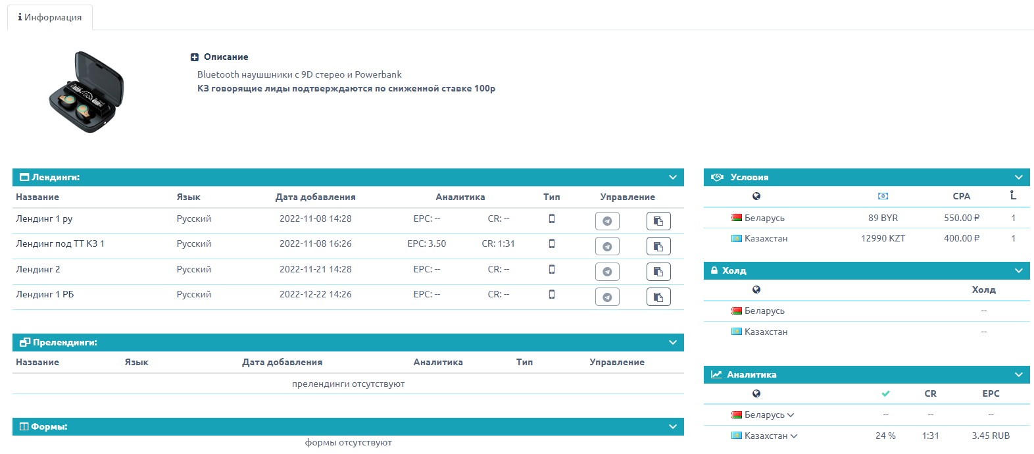Screen dimensions: 1034x454
Task: Click Telegram icon for Лендинг 2
Action: tap(606, 272)
